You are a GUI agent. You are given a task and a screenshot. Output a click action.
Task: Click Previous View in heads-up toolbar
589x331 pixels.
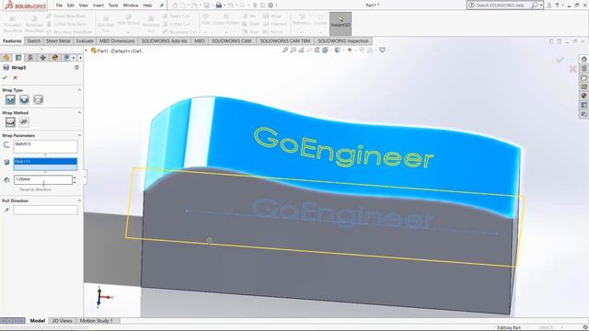[301, 50]
